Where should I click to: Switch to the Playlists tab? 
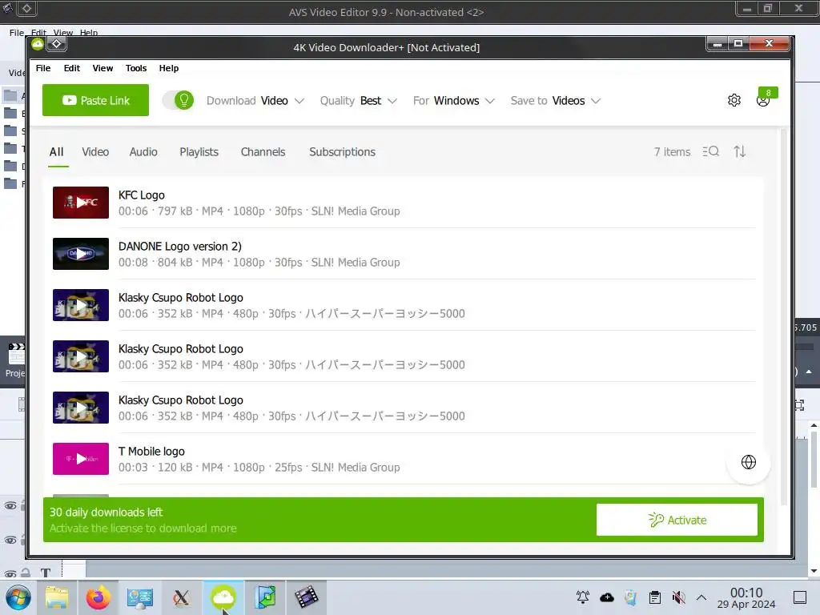pos(199,152)
